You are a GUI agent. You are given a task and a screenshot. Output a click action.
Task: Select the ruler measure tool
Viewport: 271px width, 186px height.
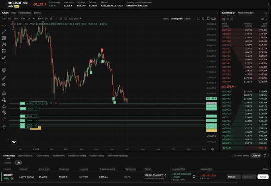click(x=4, y=78)
